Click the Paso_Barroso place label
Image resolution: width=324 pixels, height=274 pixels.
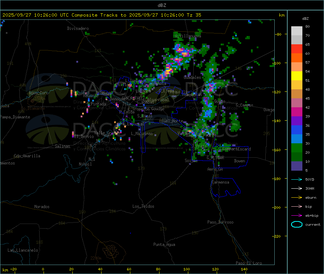[x=220, y=222]
